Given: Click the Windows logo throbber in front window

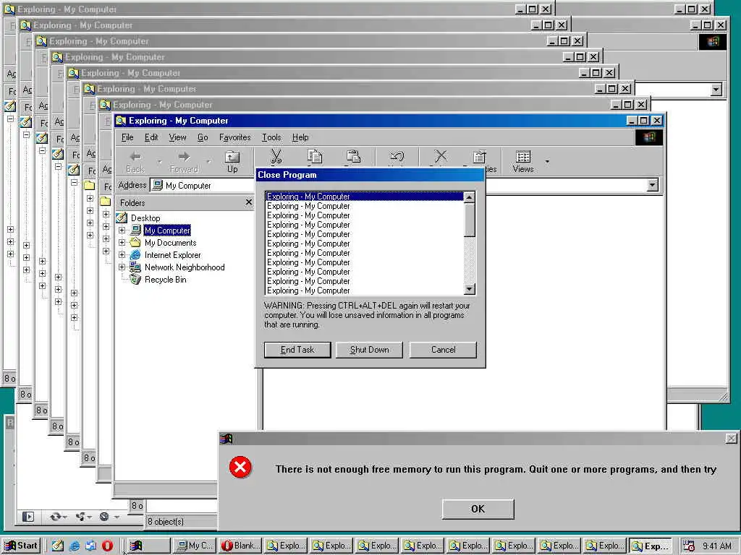Looking at the screenshot, I should 649,137.
